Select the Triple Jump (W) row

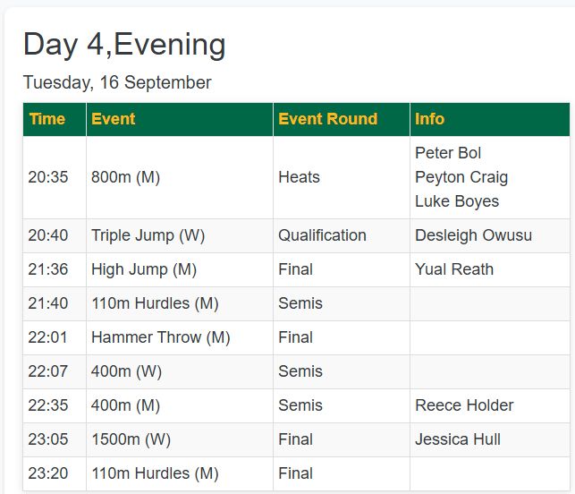[x=296, y=235]
